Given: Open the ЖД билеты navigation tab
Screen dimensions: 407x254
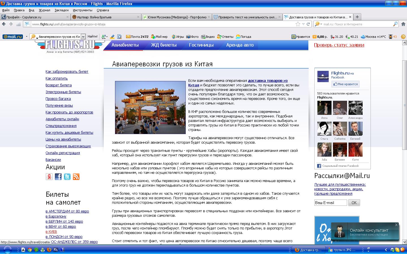Looking at the screenshot, I should [164, 45].
